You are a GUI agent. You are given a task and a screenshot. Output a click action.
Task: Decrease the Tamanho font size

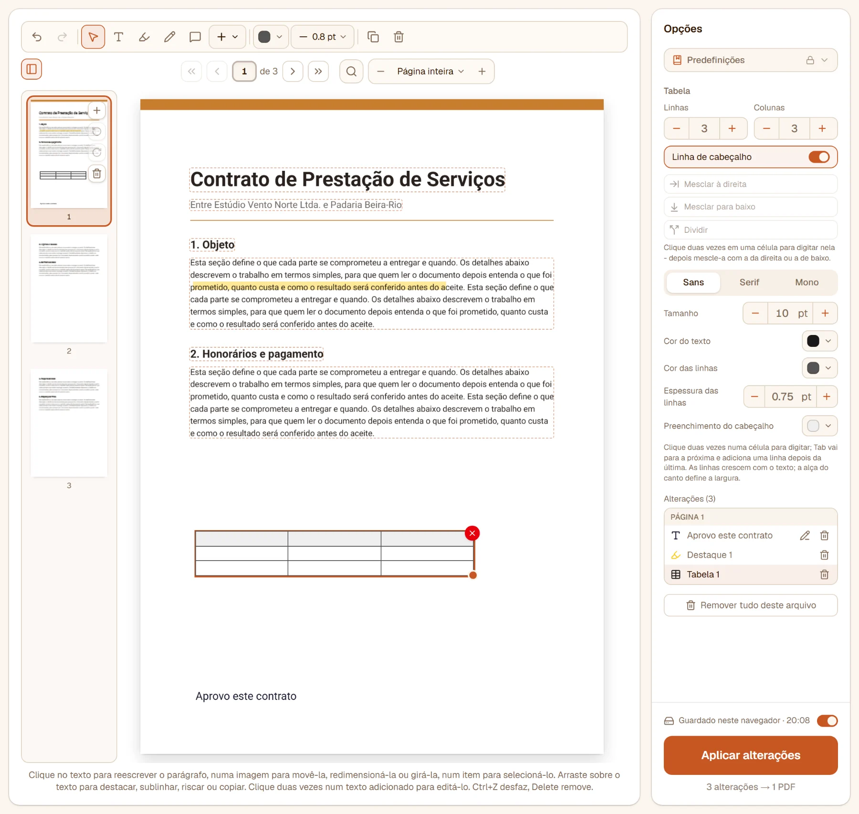755,313
